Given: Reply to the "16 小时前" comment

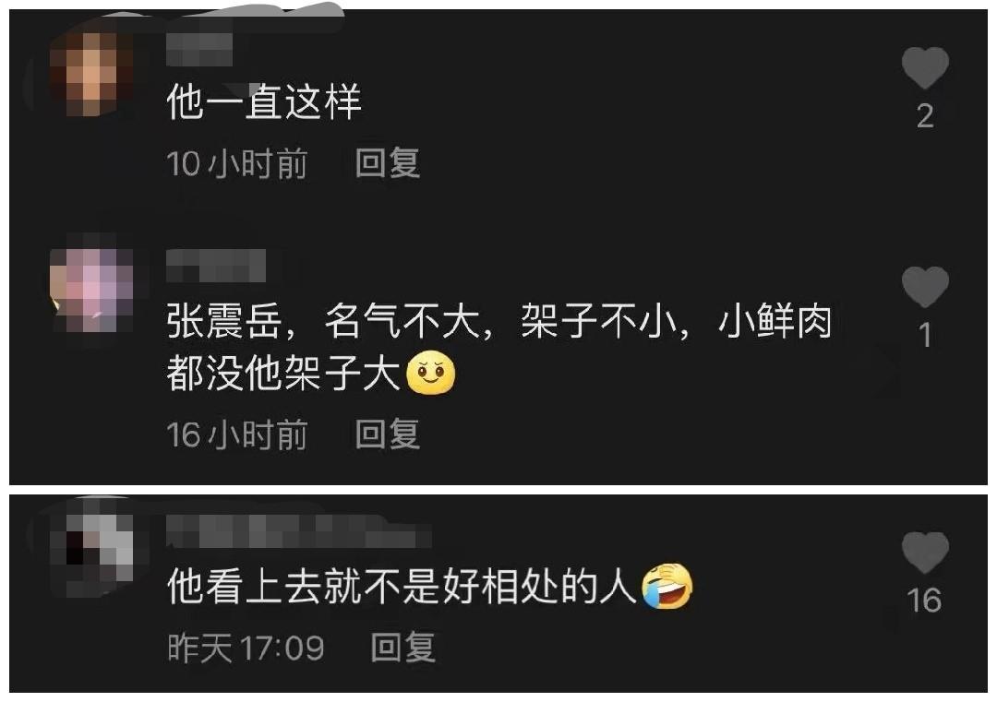Looking at the screenshot, I should [x=387, y=434].
